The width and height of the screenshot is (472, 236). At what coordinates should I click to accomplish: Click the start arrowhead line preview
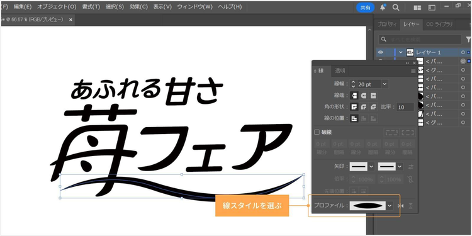click(359, 167)
